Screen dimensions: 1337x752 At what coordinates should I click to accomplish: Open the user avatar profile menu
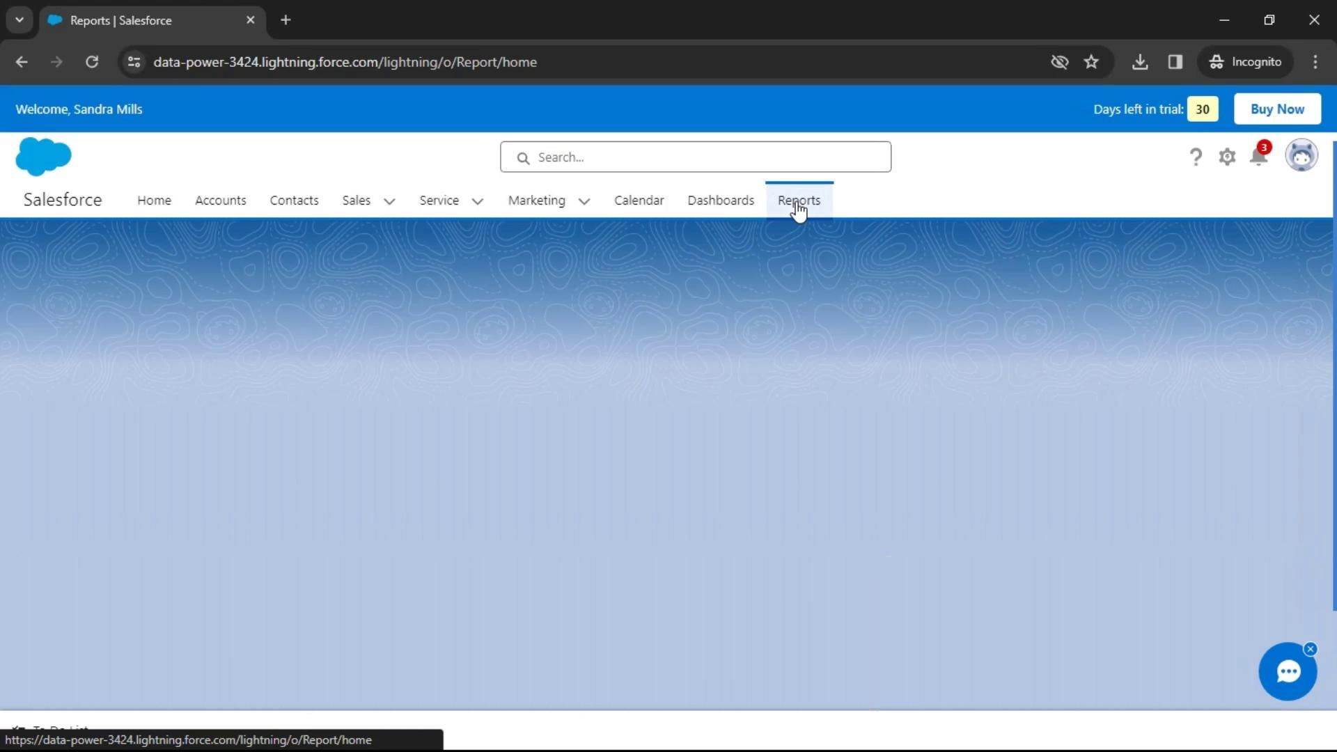pyautogui.click(x=1301, y=155)
